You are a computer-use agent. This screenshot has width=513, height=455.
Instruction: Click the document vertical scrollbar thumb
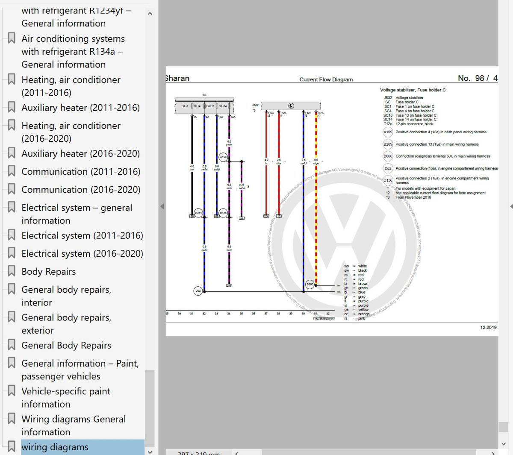coord(503,427)
